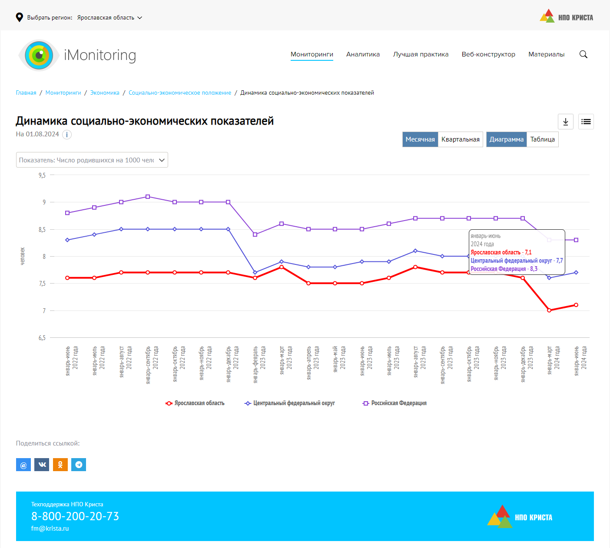Share link via Telegram icon
Viewport: 610px width, 548px height.
tap(79, 465)
